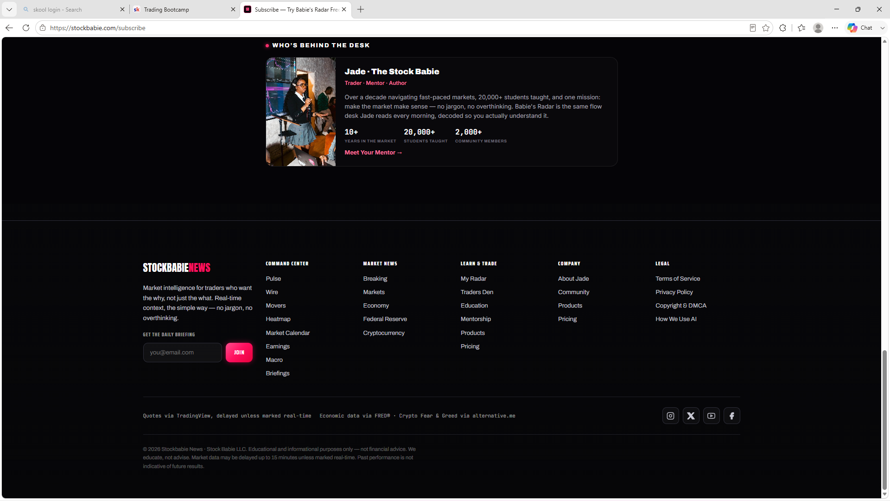Click the scrollbar down arrow
This screenshot has height=501, width=890.
pos(884,495)
